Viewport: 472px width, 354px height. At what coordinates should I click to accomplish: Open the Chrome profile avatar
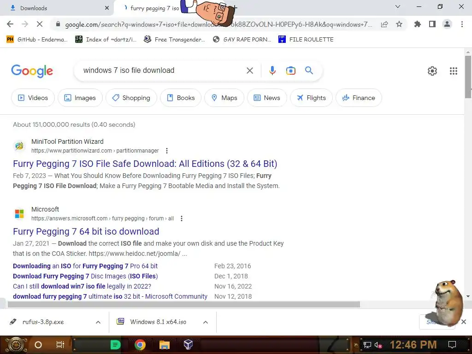[447, 24]
